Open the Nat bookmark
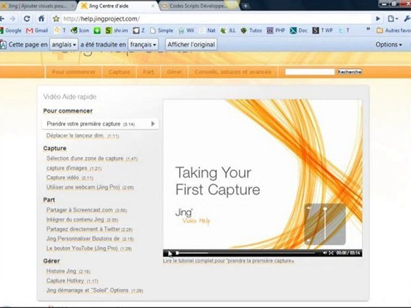This screenshot has width=411, height=308. (x=208, y=30)
